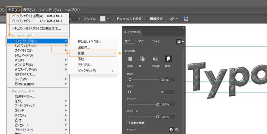The image size is (267, 134).
Task: Choose ドロップシャドウを適用(A) menu item
Action: 38,16
